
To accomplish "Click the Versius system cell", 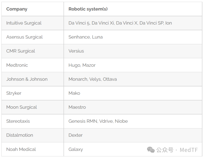I will [x=133, y=51].
